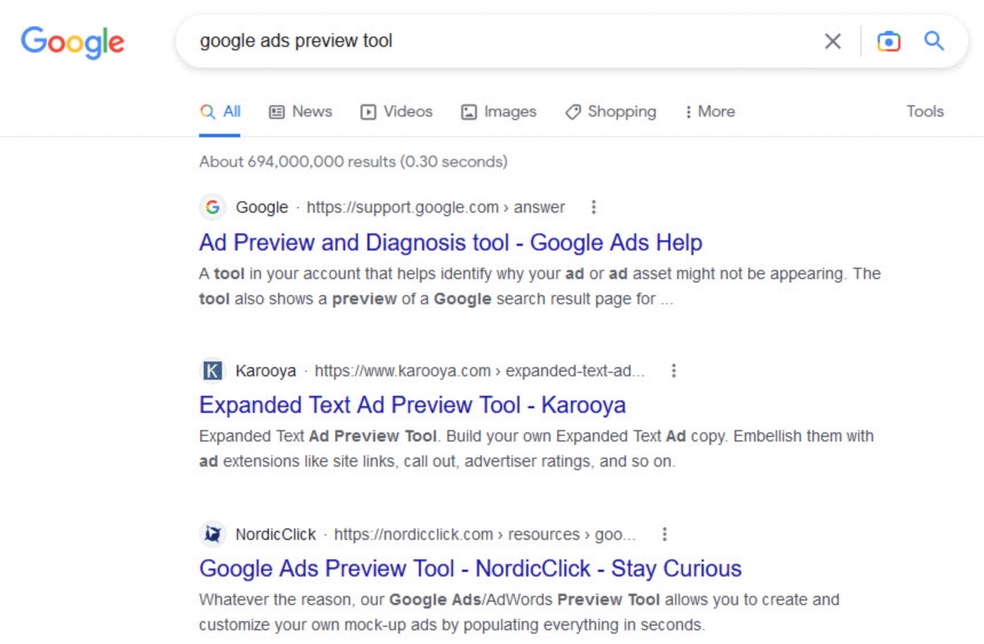
Task: Switch to the News tab
Action: click(300, 112)
